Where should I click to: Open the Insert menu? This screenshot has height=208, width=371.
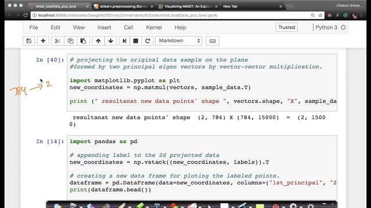pos(104,28)
